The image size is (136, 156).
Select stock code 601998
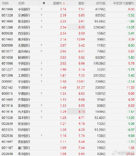[7, 9]
